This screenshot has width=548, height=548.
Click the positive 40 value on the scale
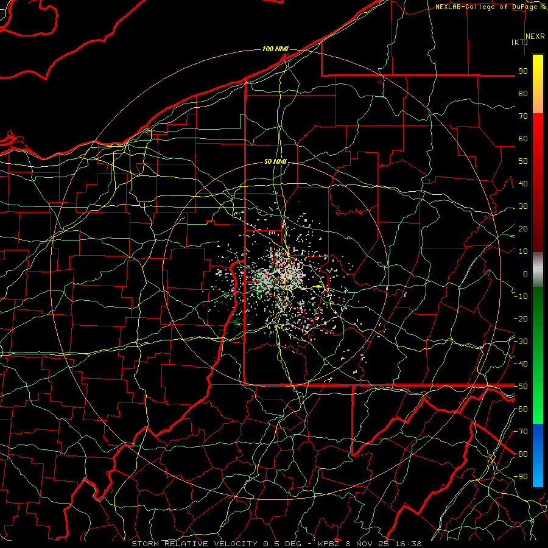523,183
